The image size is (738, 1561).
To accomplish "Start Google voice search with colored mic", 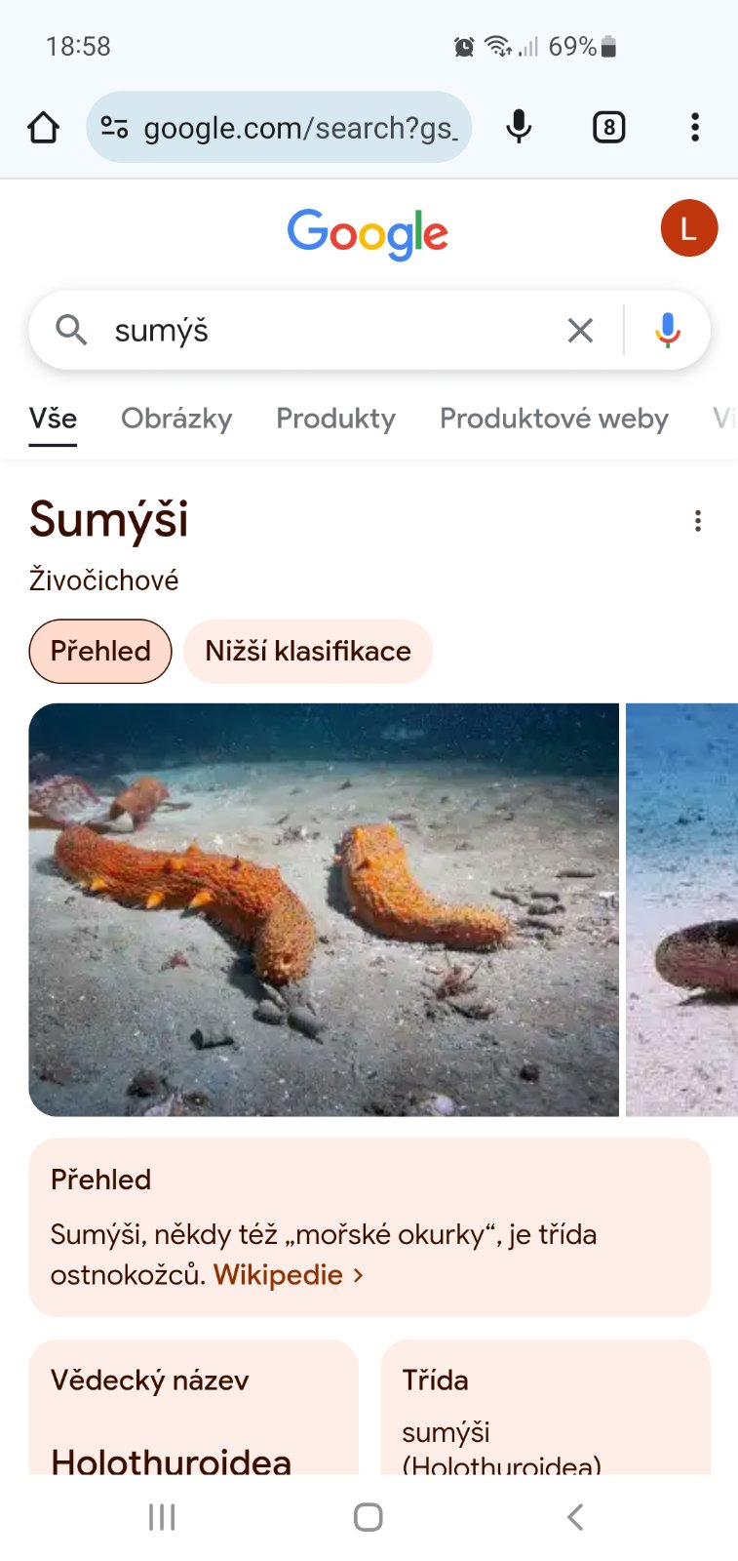I will [668, 331].
